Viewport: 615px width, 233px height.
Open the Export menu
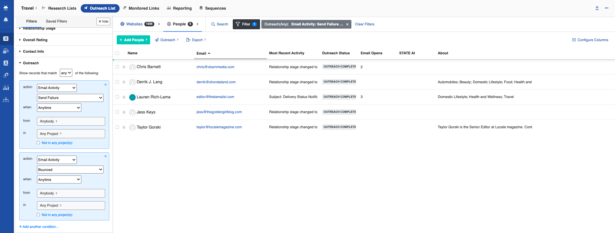coord(196,40)
